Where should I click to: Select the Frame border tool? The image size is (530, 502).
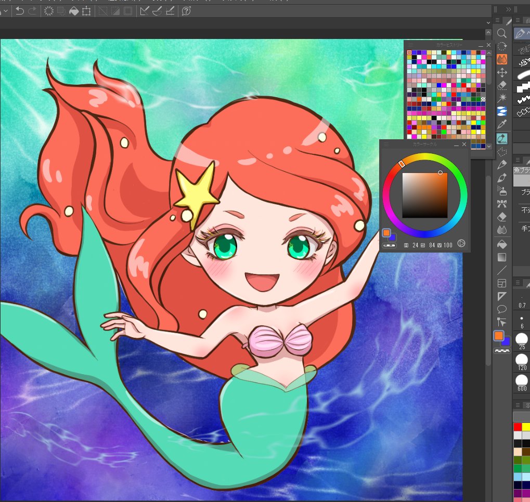[x=502, y=283]
